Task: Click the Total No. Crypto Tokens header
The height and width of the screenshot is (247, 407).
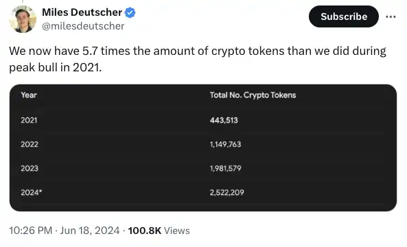Action: [x=253, y=95]
